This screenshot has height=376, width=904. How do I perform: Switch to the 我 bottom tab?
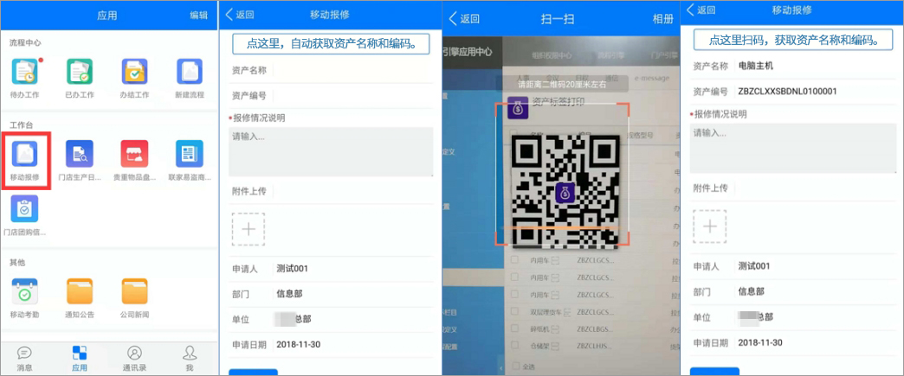point(190,358)
